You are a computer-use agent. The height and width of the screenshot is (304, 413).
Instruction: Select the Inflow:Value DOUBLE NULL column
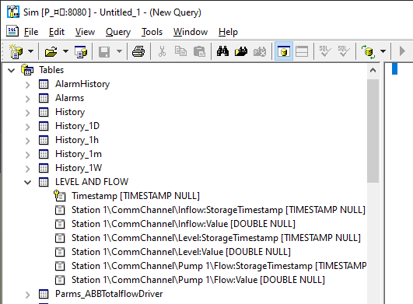click(184, 224)
